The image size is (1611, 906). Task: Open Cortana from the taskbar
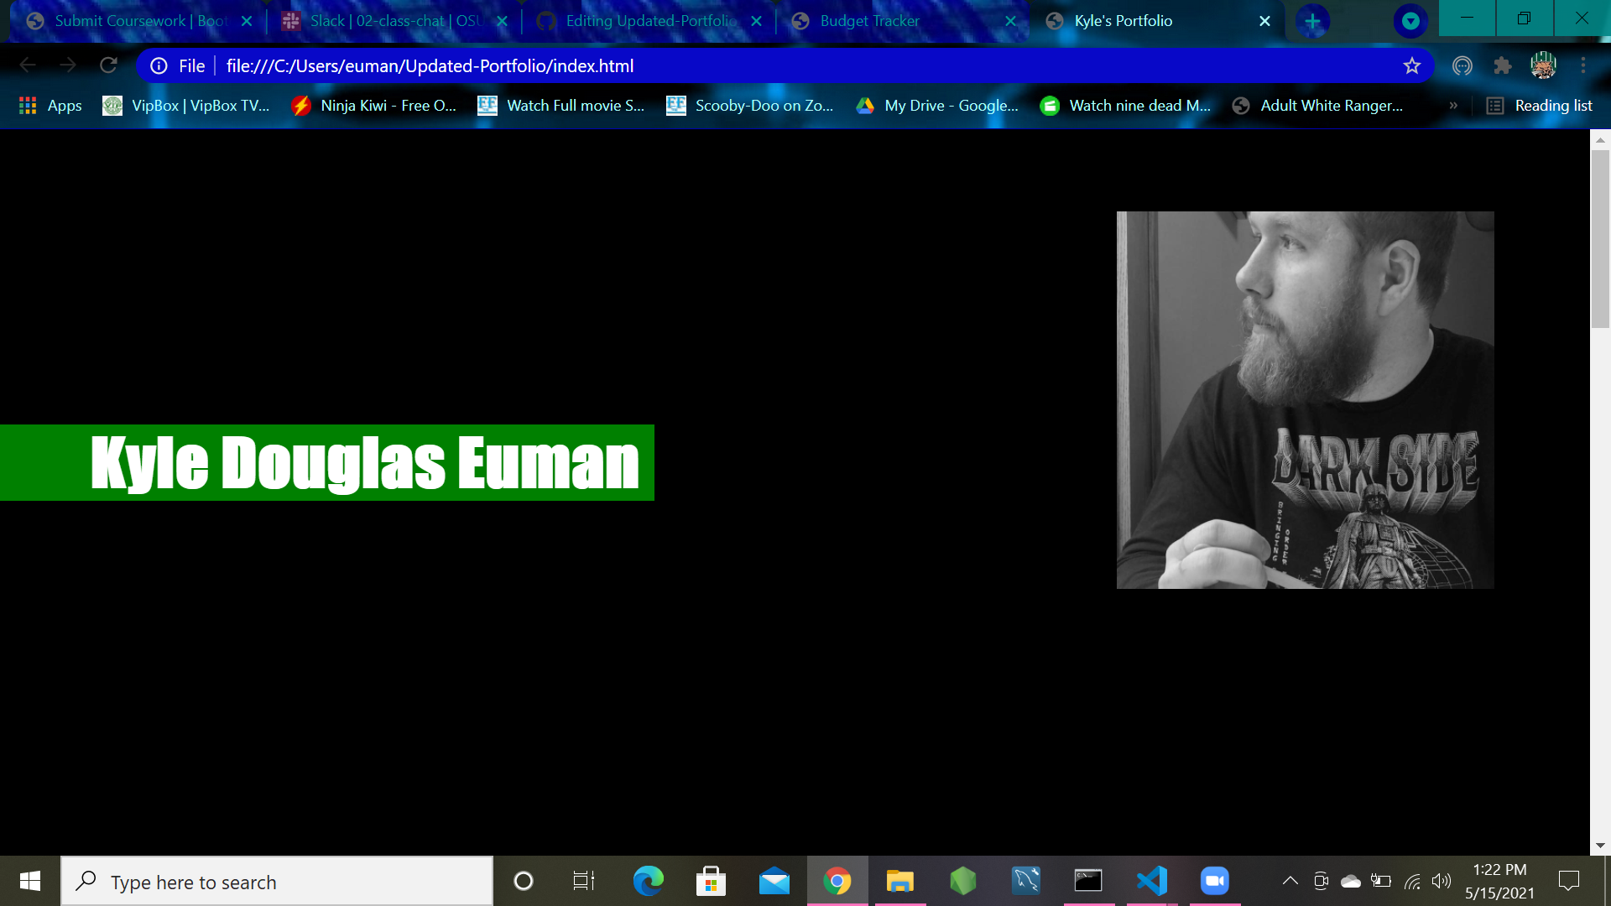523,881
